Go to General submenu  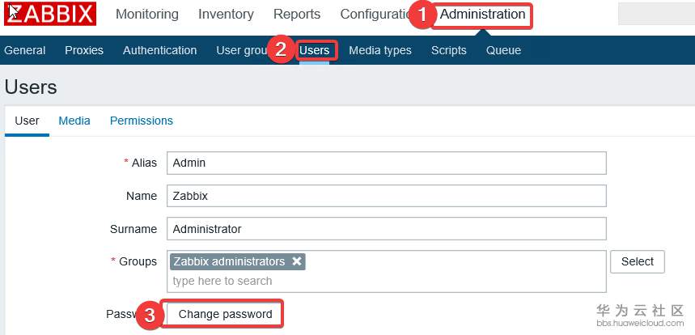click(x=24, y=50)
